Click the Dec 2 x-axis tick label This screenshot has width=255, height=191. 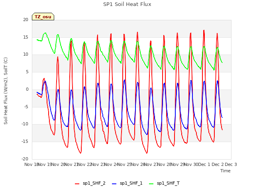click(218, 164)
